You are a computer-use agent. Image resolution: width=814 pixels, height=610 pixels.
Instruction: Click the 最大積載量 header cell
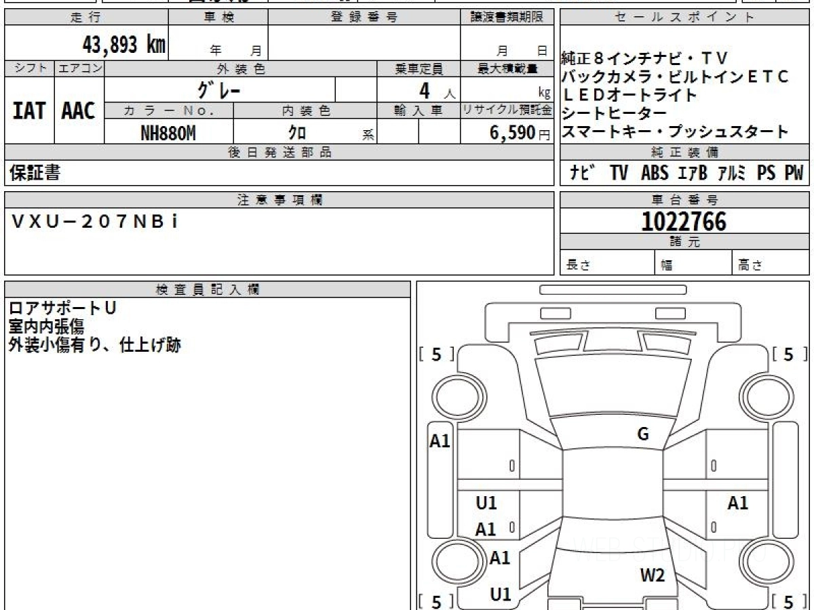coord(507,68)
